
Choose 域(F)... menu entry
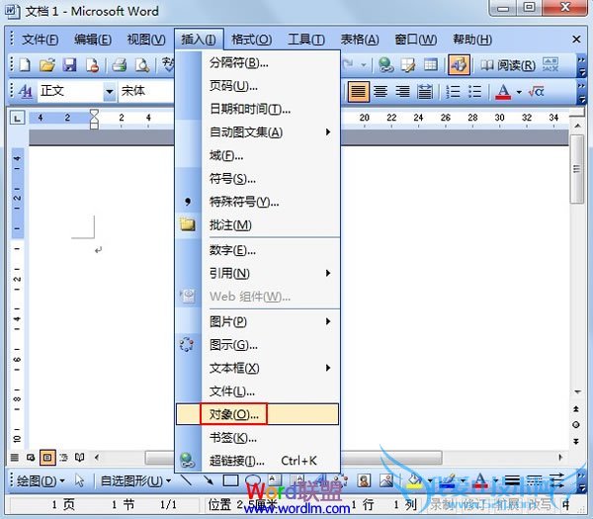(x=258, y=155)
